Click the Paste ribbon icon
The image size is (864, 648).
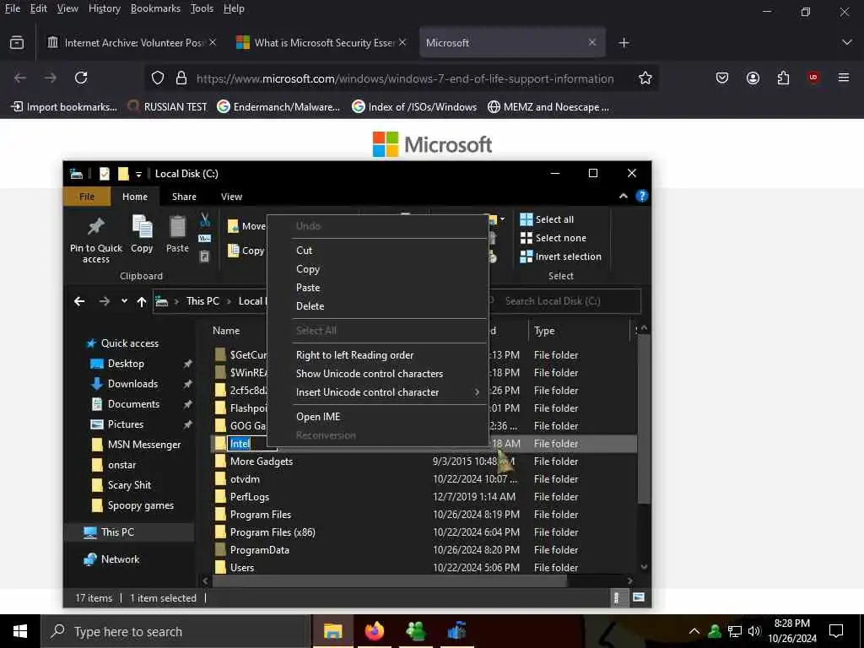(177, 226)
